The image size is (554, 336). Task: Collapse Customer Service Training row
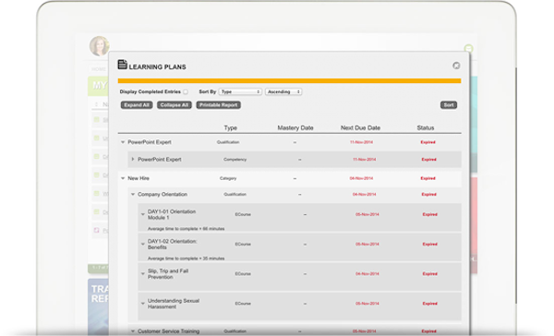click(x=133, y=331)
